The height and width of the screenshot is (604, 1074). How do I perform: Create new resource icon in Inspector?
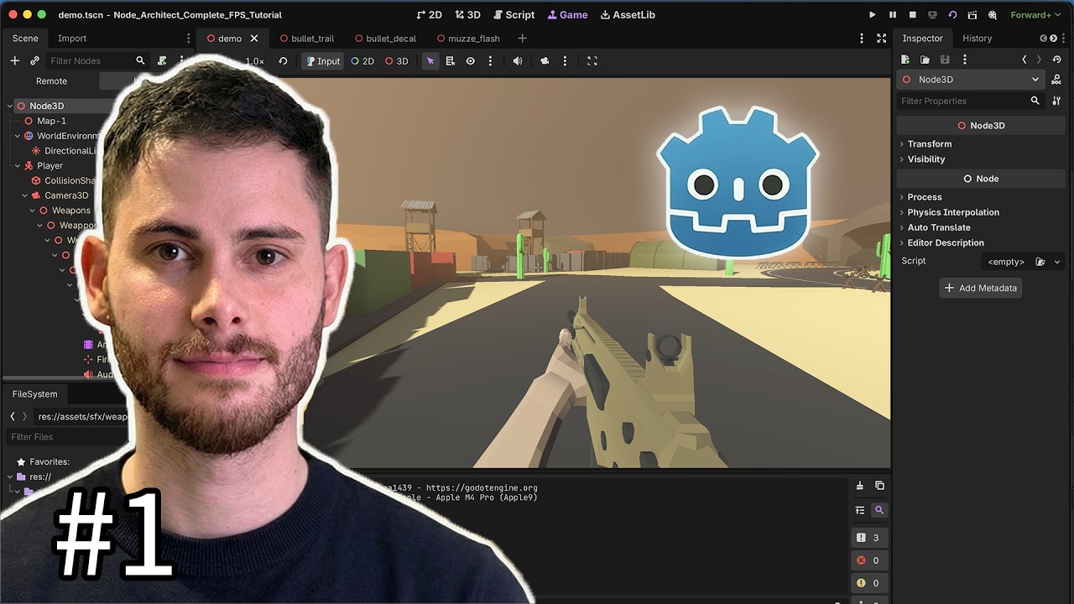point(905,60)
